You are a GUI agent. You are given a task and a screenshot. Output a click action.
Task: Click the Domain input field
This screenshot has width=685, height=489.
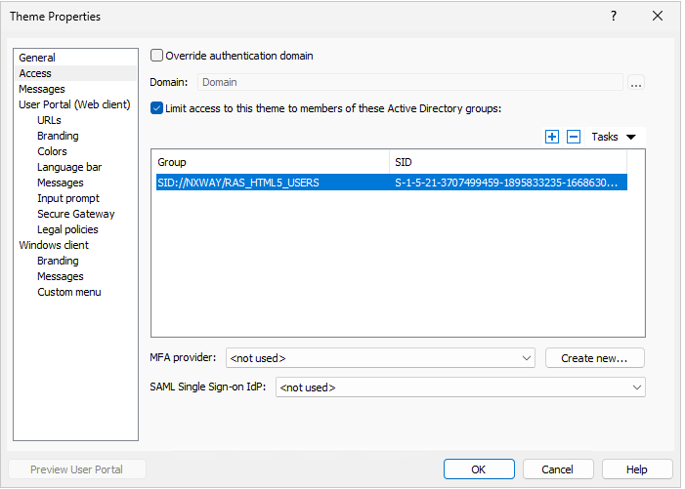(x=409, y=82)
